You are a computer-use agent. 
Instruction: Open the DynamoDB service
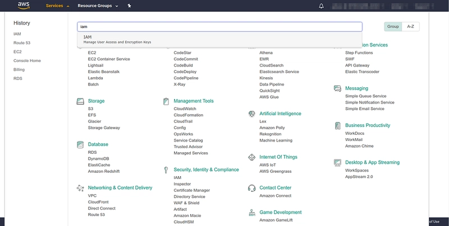98,158
